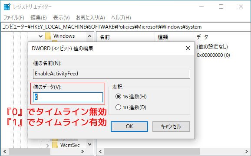251x156 pixels.
Task: Click the WcmSvc folder icon
Action: [x=55, y=145]
